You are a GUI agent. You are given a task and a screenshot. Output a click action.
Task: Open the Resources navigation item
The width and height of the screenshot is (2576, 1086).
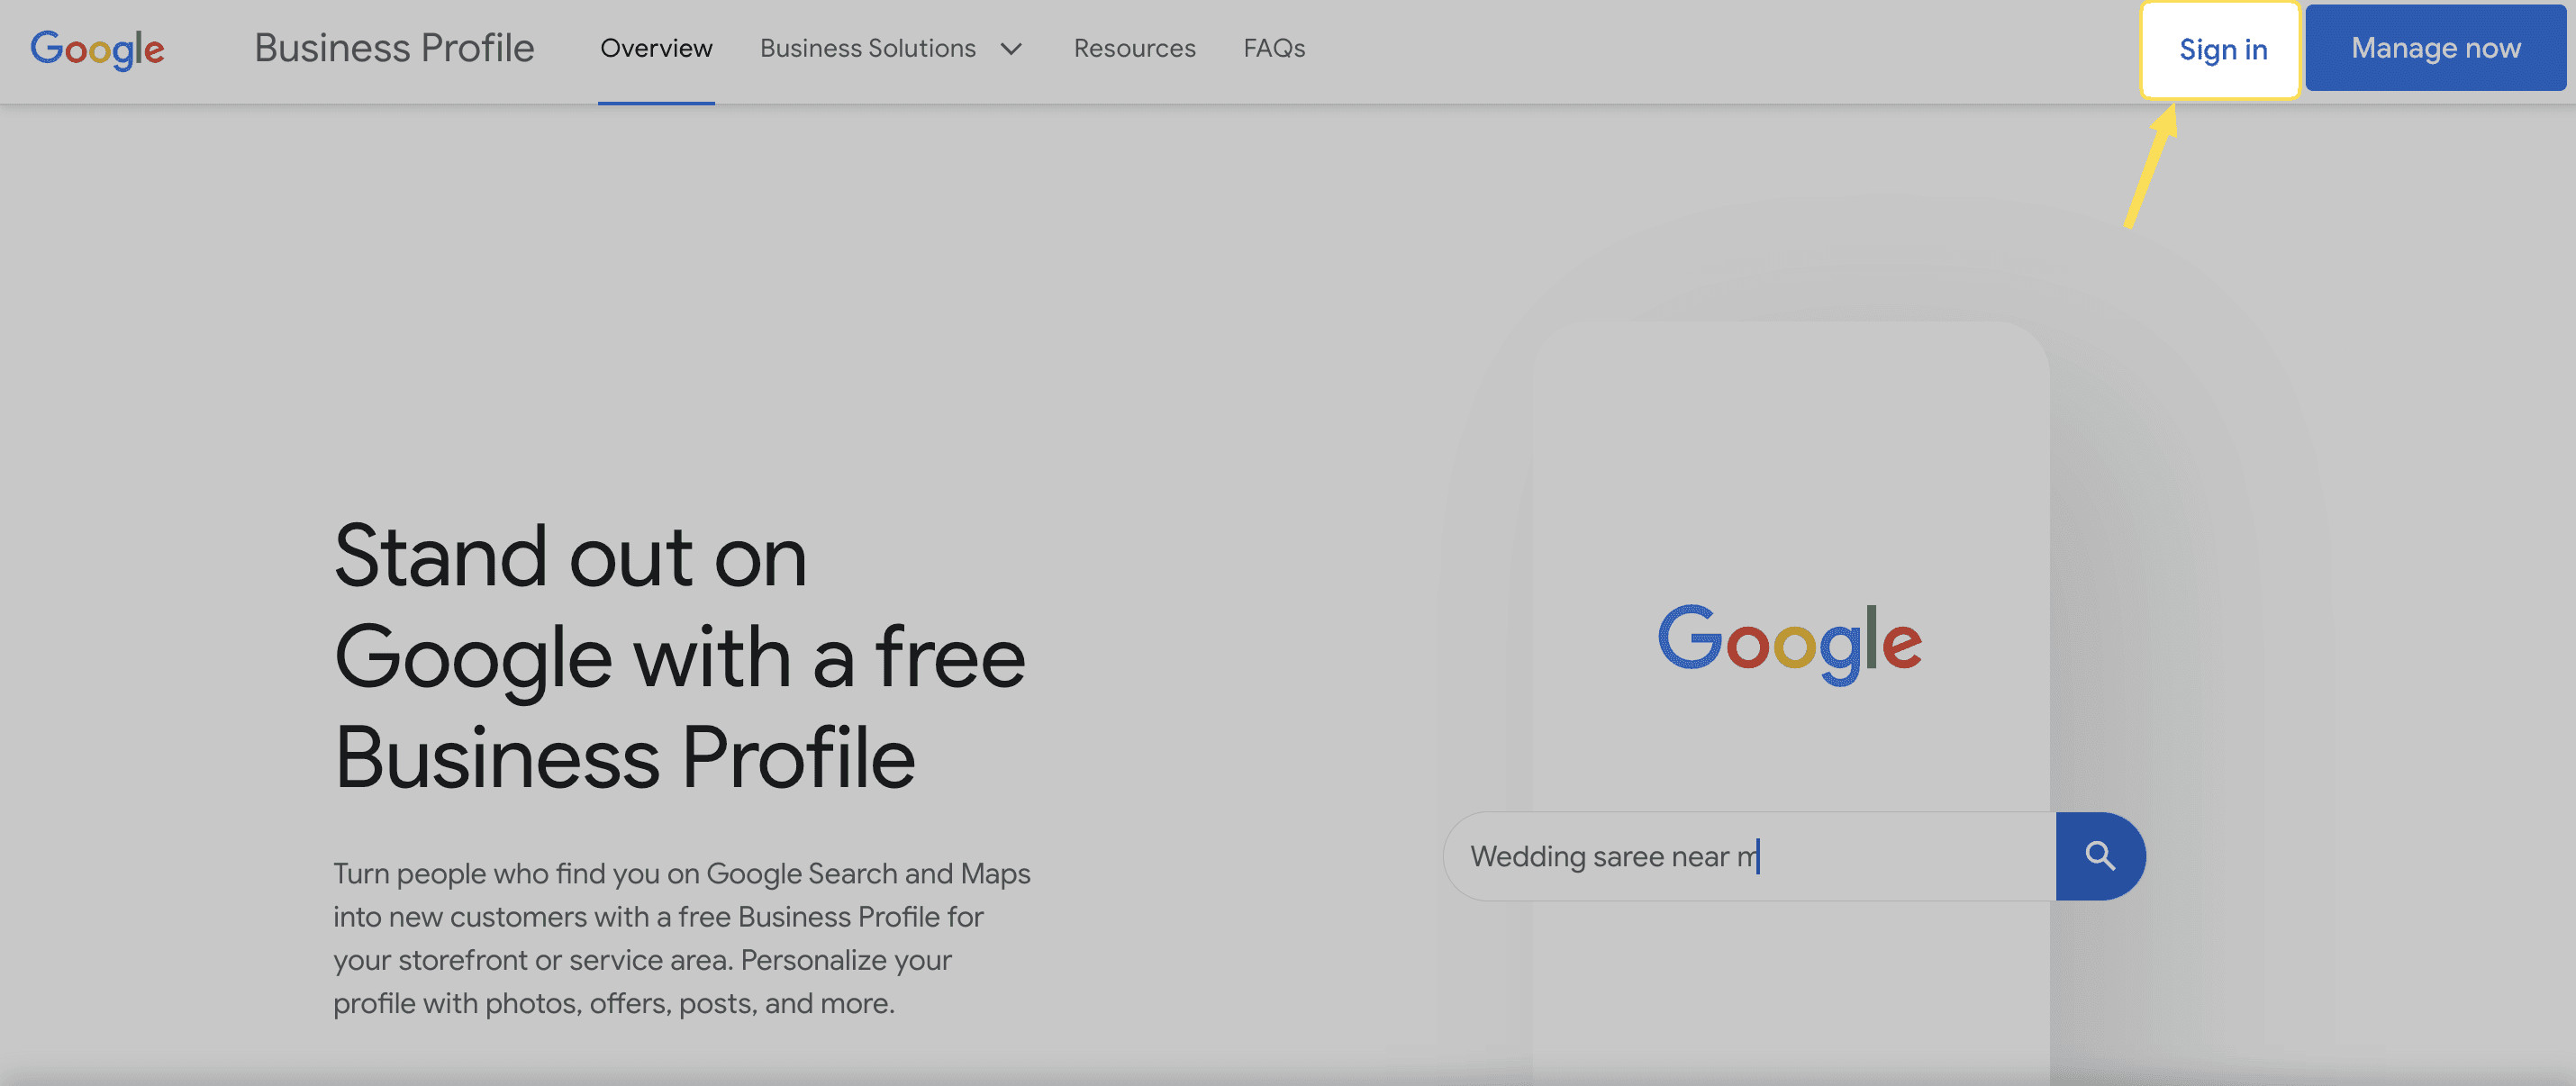(1134, 49)
